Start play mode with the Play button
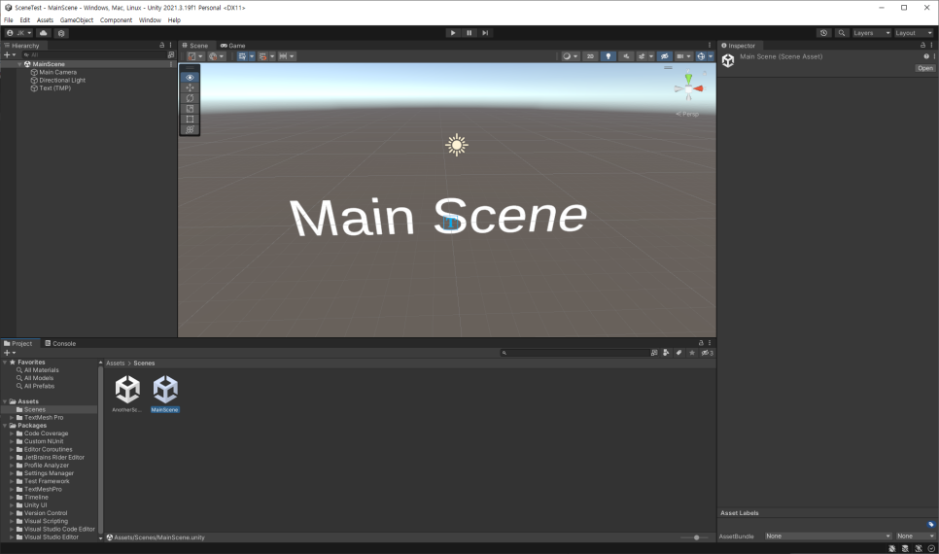The width and height of the screenshot is (939, 554). tap(453, 33)
